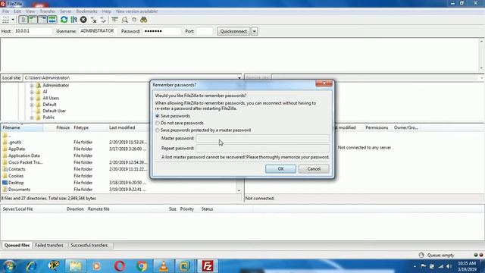Screen dimensions: 485x273
Task: Open Internet Explorer from the taskbar
Action: click(31, 266)
